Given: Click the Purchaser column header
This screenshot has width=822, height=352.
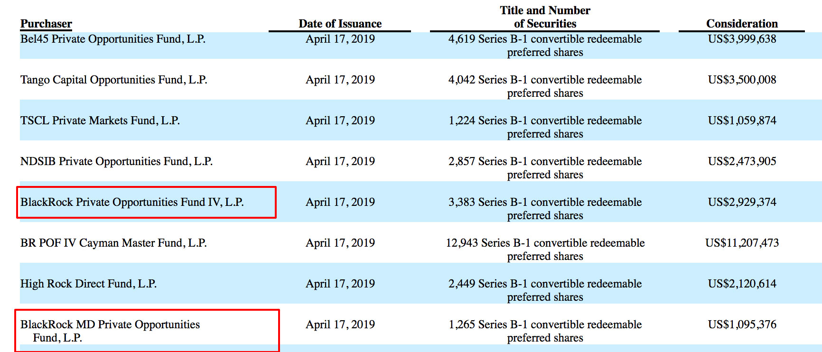Looking at the screenshot, I should click(46, 24).
